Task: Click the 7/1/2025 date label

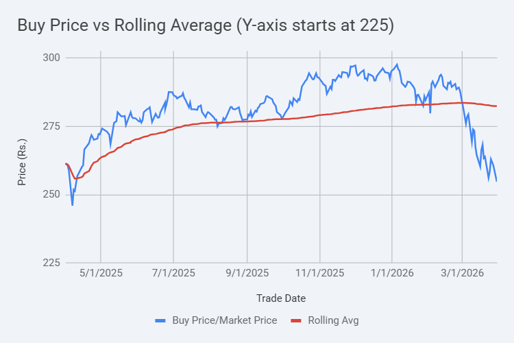Action: 173,273
